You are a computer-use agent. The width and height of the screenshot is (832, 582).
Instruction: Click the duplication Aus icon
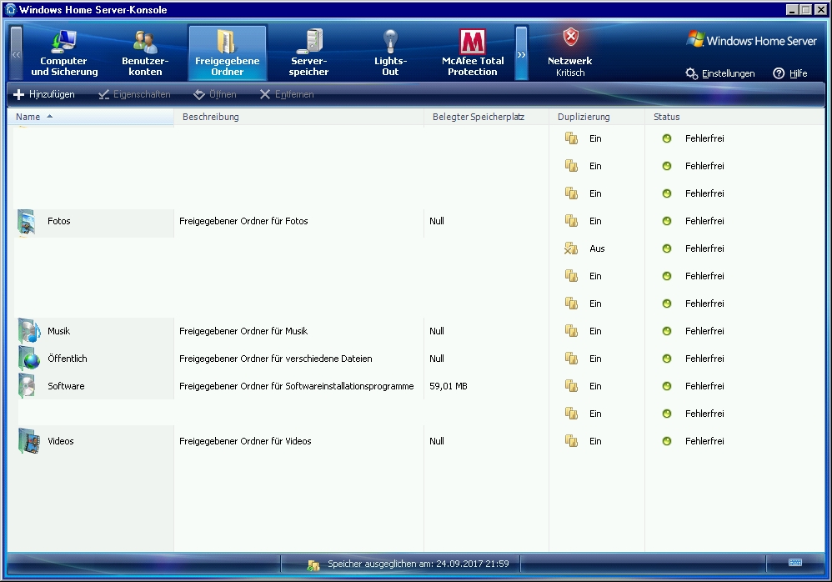(571, 248)
